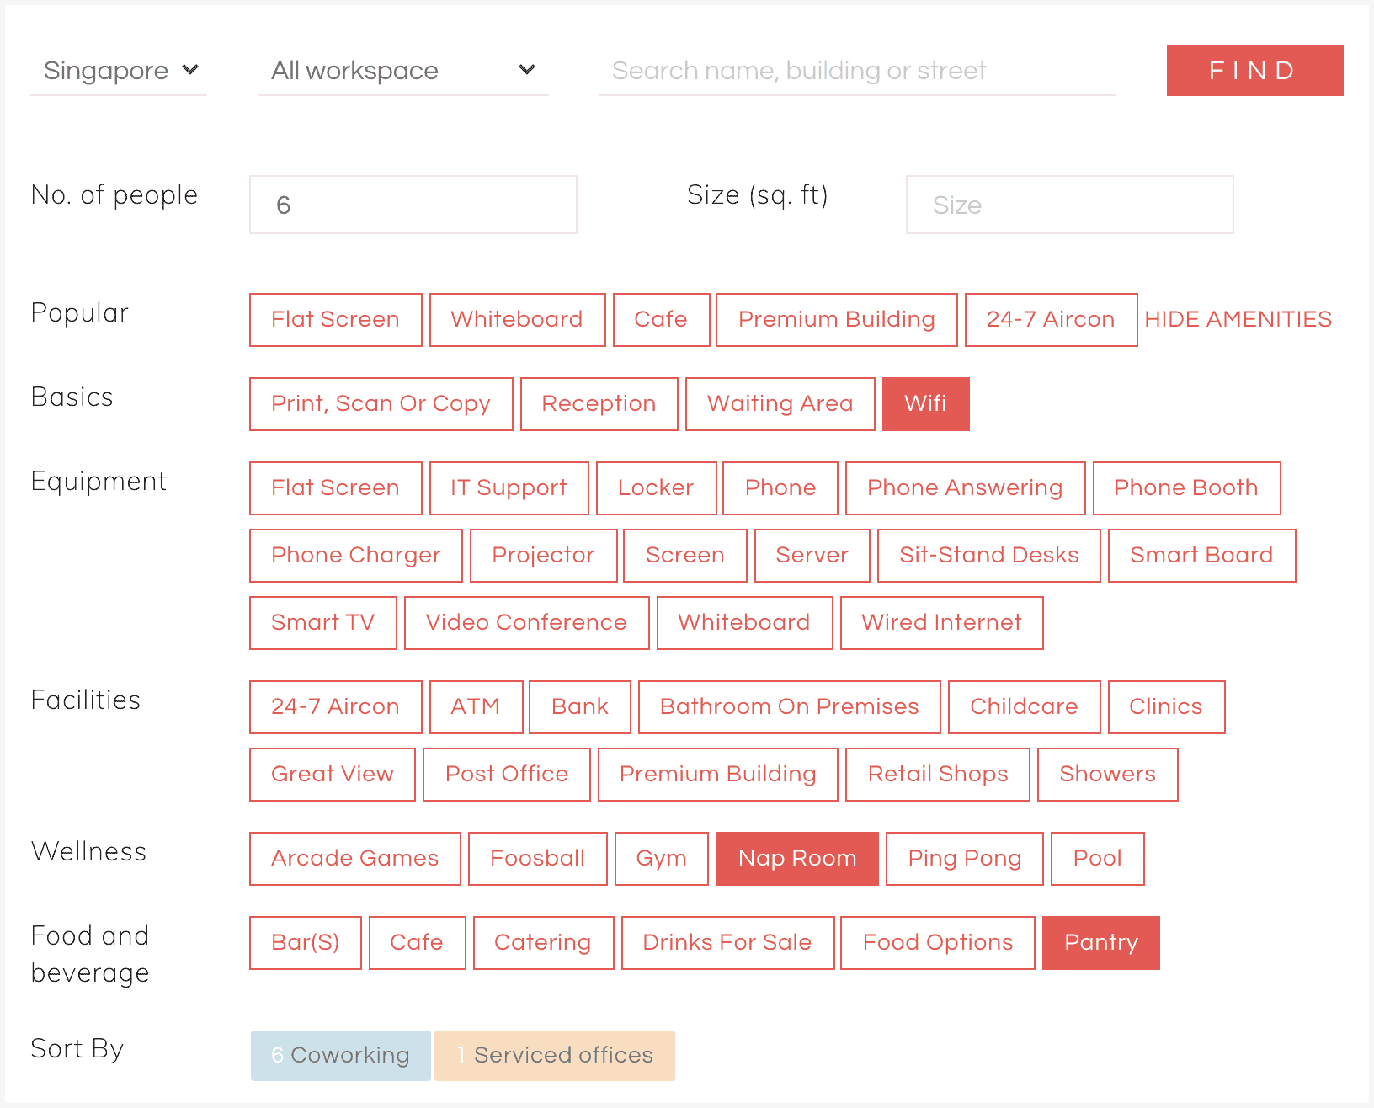Enable the Locker filter
Screen dimensions: 1374x1108
pyautogui.click(x=657, y=488)
